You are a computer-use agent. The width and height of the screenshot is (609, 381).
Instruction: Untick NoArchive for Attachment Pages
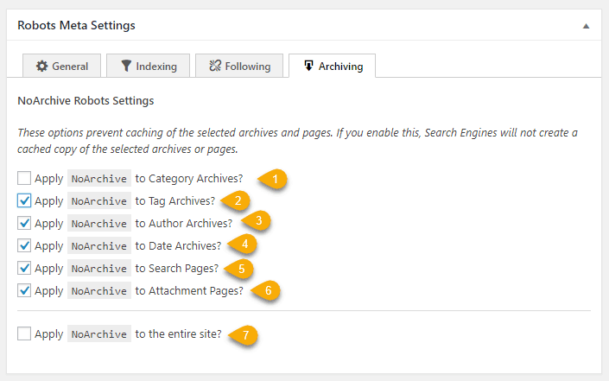[x=24, y=291]
